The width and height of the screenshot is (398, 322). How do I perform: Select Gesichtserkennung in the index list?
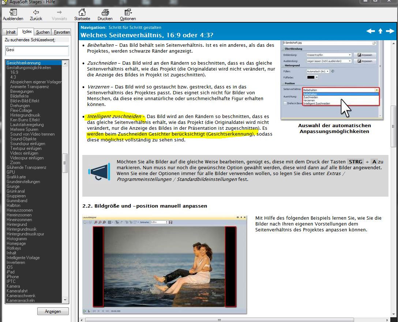[23, 63]
